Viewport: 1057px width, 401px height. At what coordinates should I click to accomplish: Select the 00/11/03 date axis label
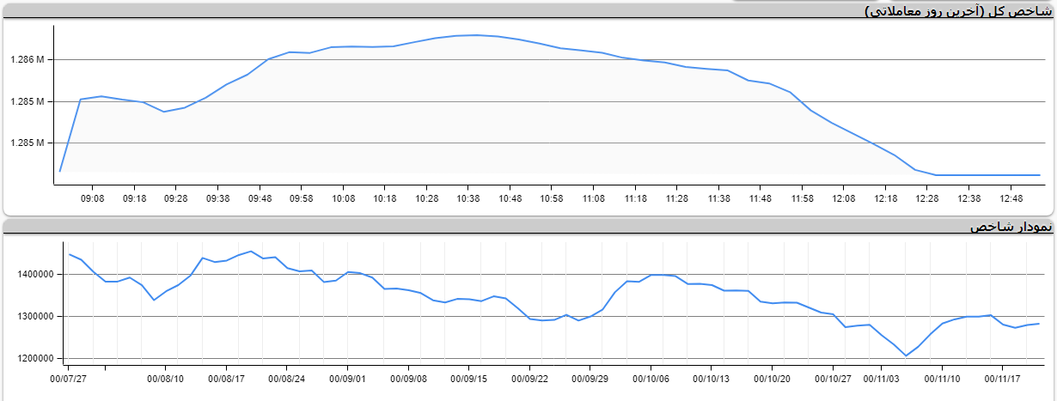[x=882, y=378]
